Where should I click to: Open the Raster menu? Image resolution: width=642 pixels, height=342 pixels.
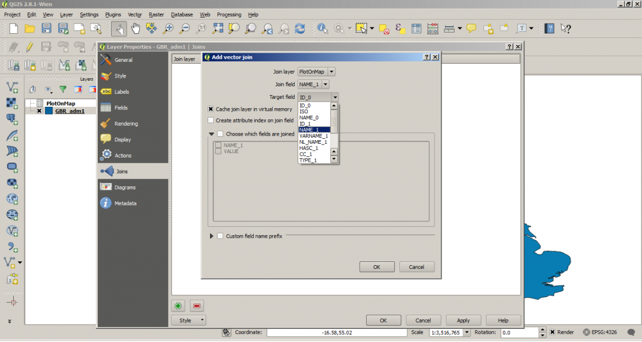(x=156, y=14)
